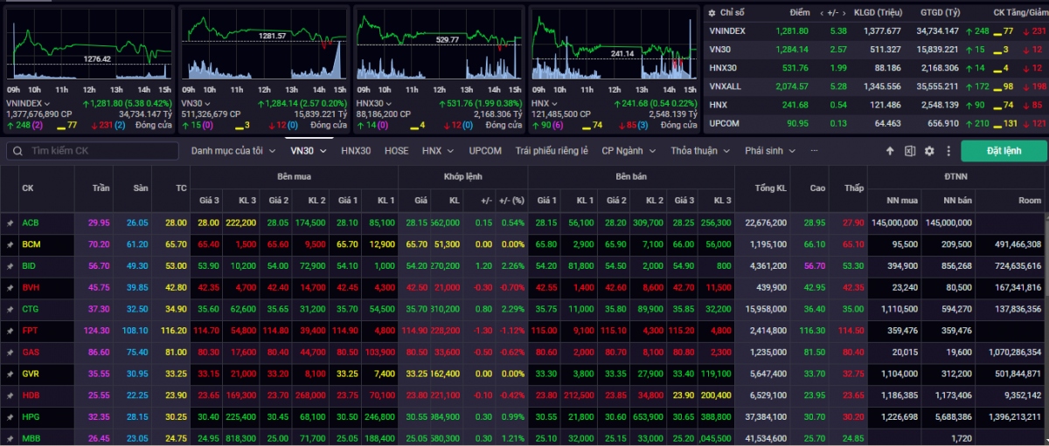Pin the HPG stock row
The width and height of the screenshot is (1049, 446).
(10, 417)
